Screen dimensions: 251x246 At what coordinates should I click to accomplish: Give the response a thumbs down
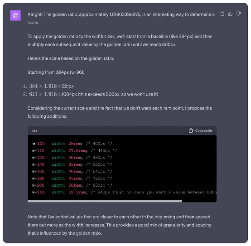(238, 14)
